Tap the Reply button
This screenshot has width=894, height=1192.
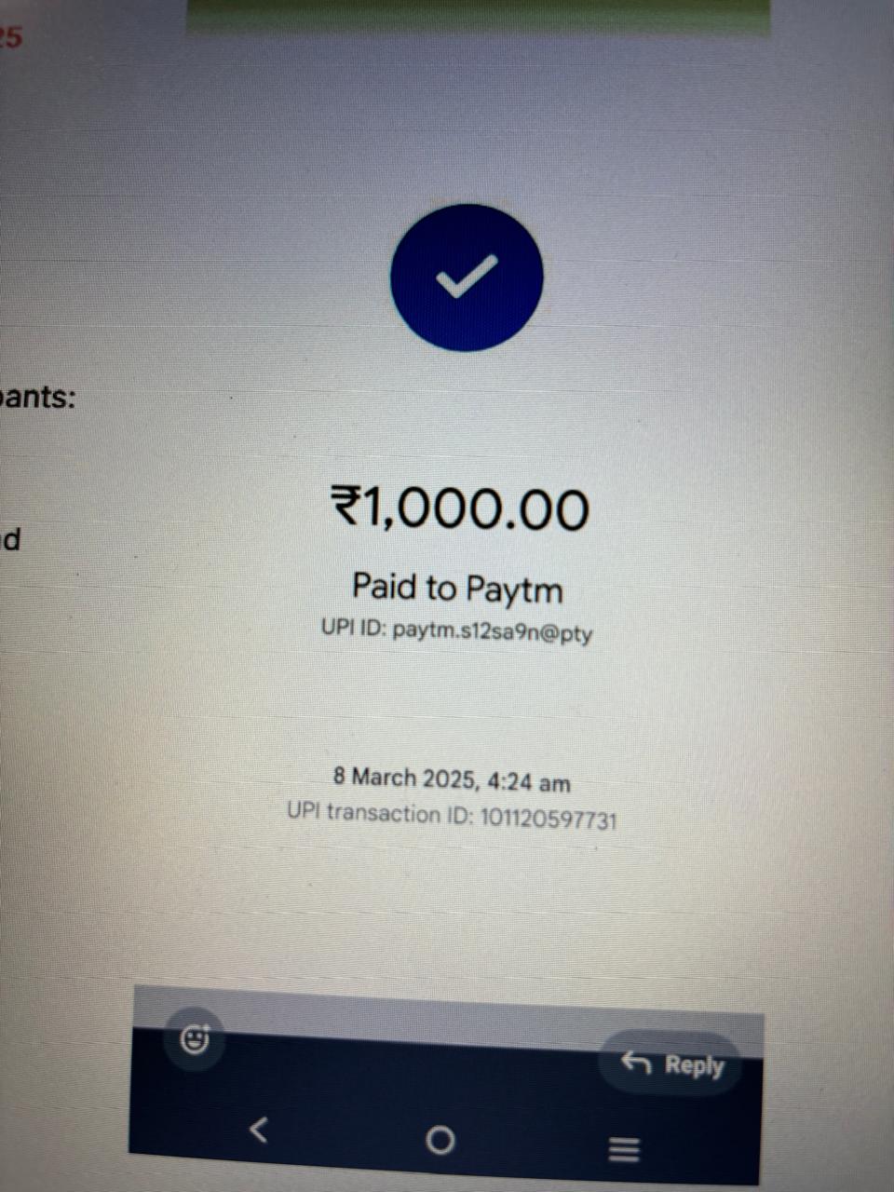670,1063
